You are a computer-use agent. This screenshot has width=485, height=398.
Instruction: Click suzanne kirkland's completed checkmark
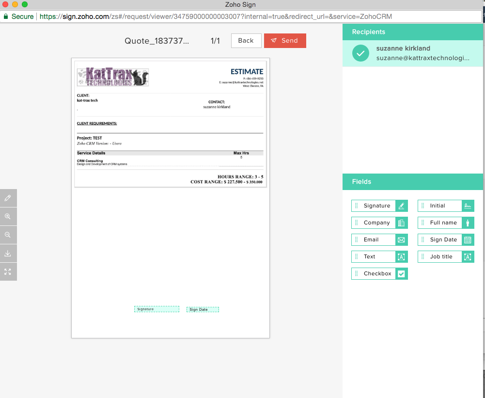pyautogui.click(x=360, y=52)
